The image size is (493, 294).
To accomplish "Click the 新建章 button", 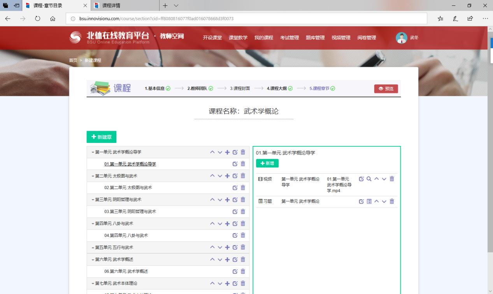I will point(101,137).
